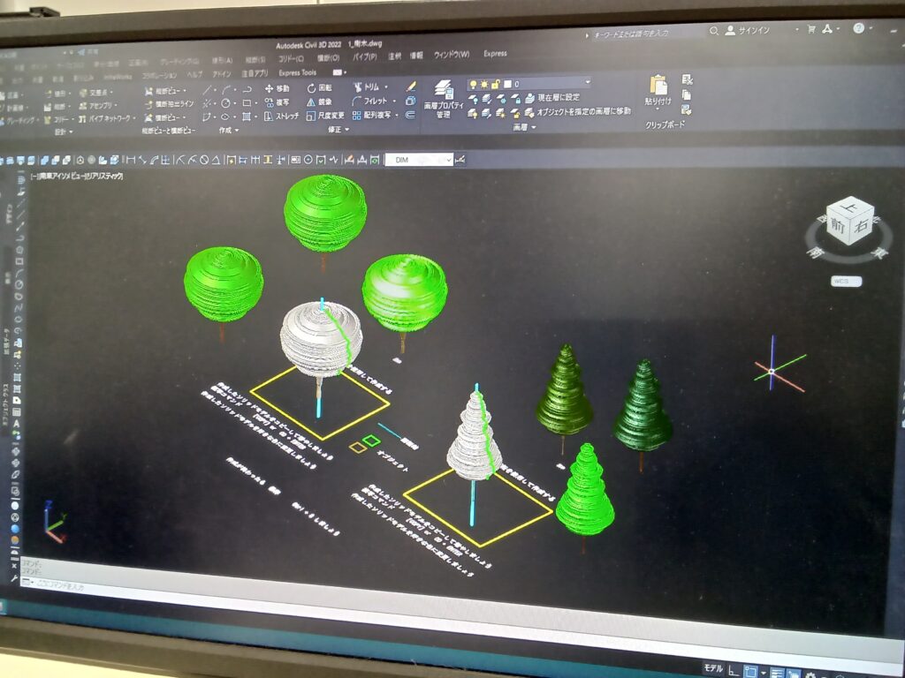Open the パイプ(P) menu
Viewport: 905px width, 678px height.
365,56
